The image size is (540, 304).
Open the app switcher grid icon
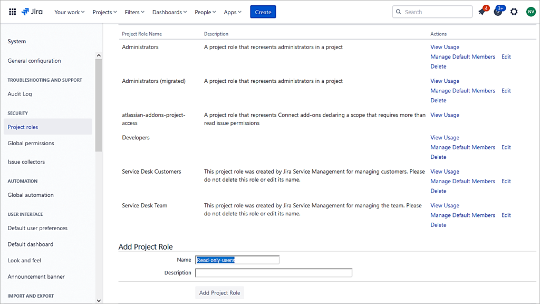[12, 11]
